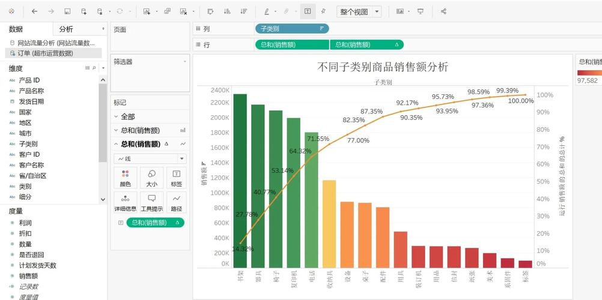
Task: Sort ascending toolbar icon
Action: (227, 11)
